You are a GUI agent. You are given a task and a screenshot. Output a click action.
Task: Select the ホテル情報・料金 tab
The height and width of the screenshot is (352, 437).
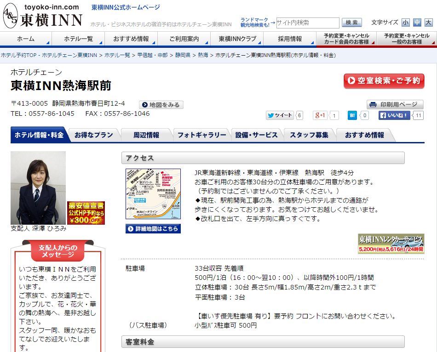39,135
